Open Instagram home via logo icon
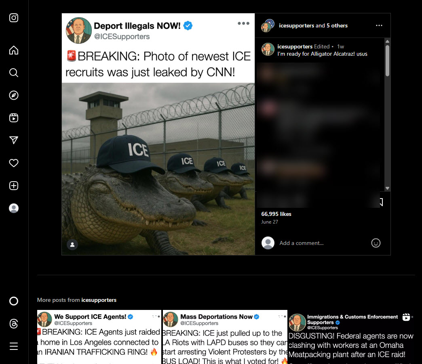The height and width of the screenshot is (364, 422). [x=14, y=18]
